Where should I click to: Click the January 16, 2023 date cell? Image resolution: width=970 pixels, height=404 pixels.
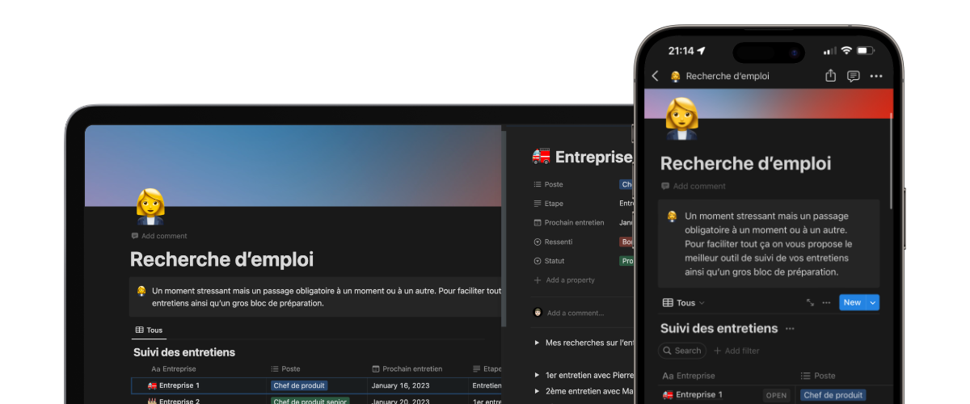click(402, 385)
